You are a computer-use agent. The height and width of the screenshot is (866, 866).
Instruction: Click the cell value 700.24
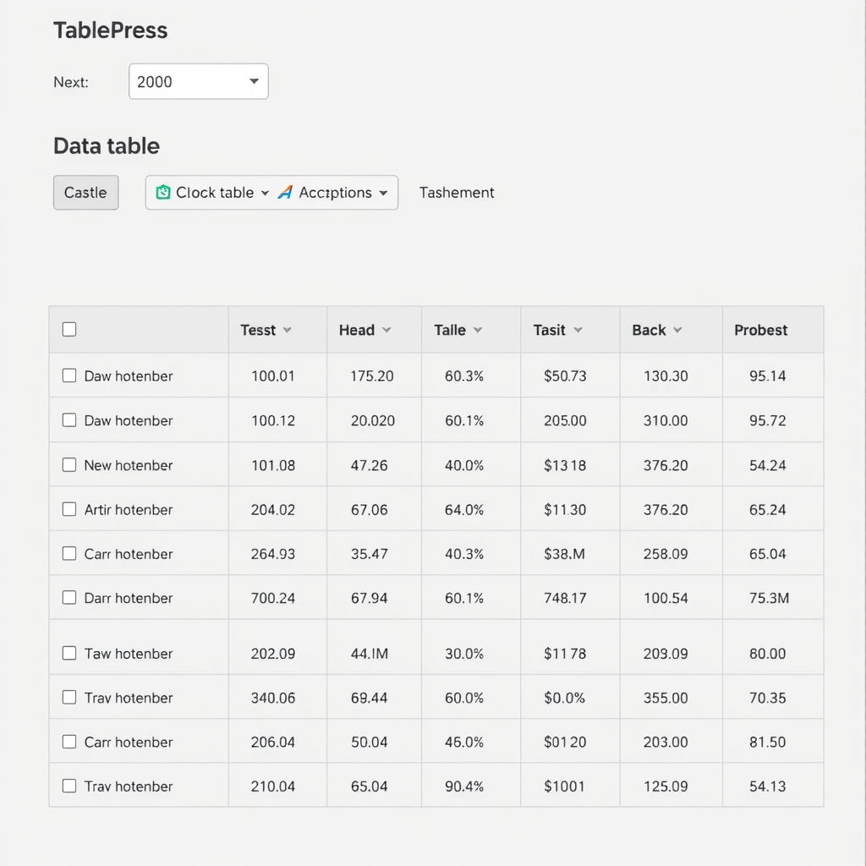pyautogui.click(x=273, y=598)
